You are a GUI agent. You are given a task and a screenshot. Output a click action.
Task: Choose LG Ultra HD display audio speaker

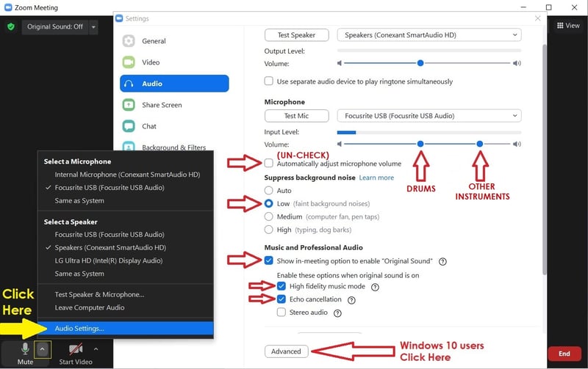(x=109, y=260)
